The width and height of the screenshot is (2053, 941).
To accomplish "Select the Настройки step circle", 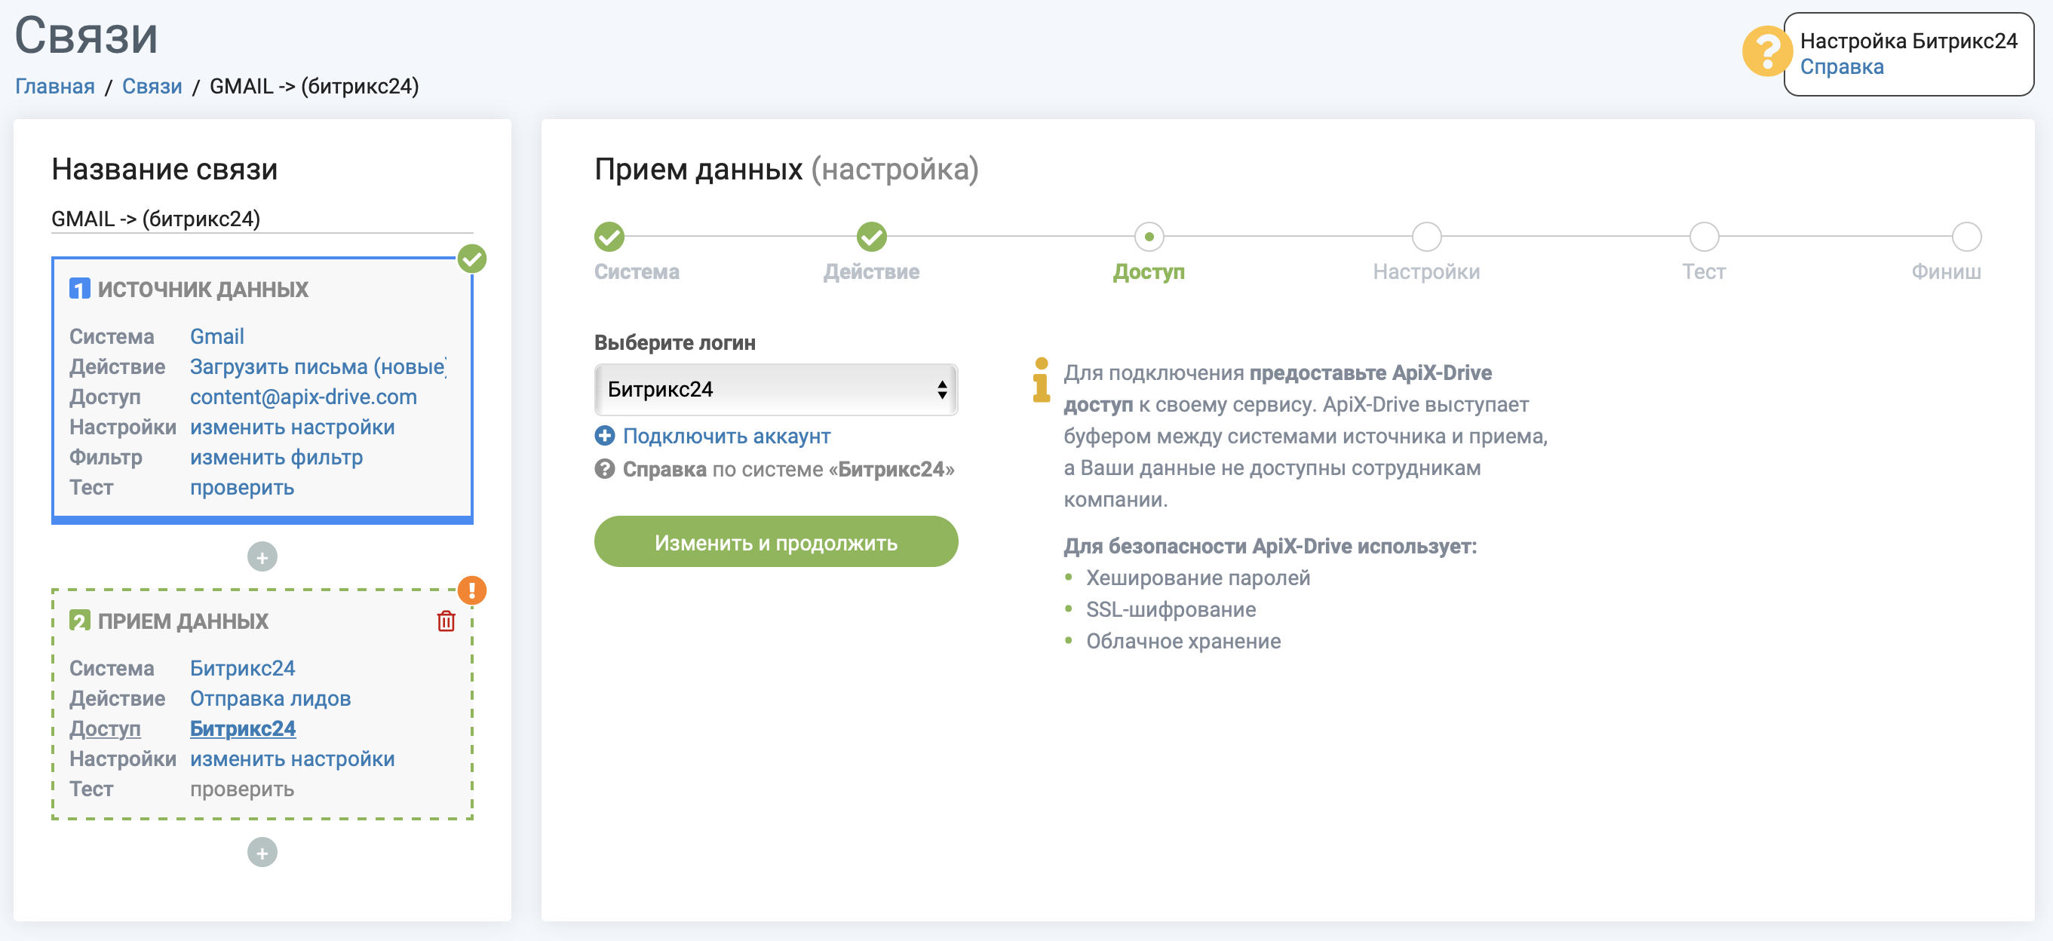I will pyautogui.click(x=1425, y=237).
